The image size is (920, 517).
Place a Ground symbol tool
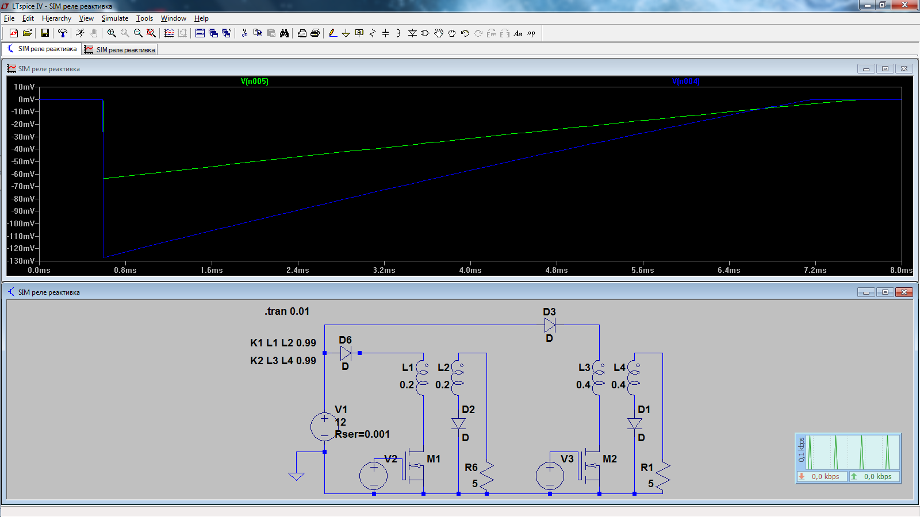346,33
